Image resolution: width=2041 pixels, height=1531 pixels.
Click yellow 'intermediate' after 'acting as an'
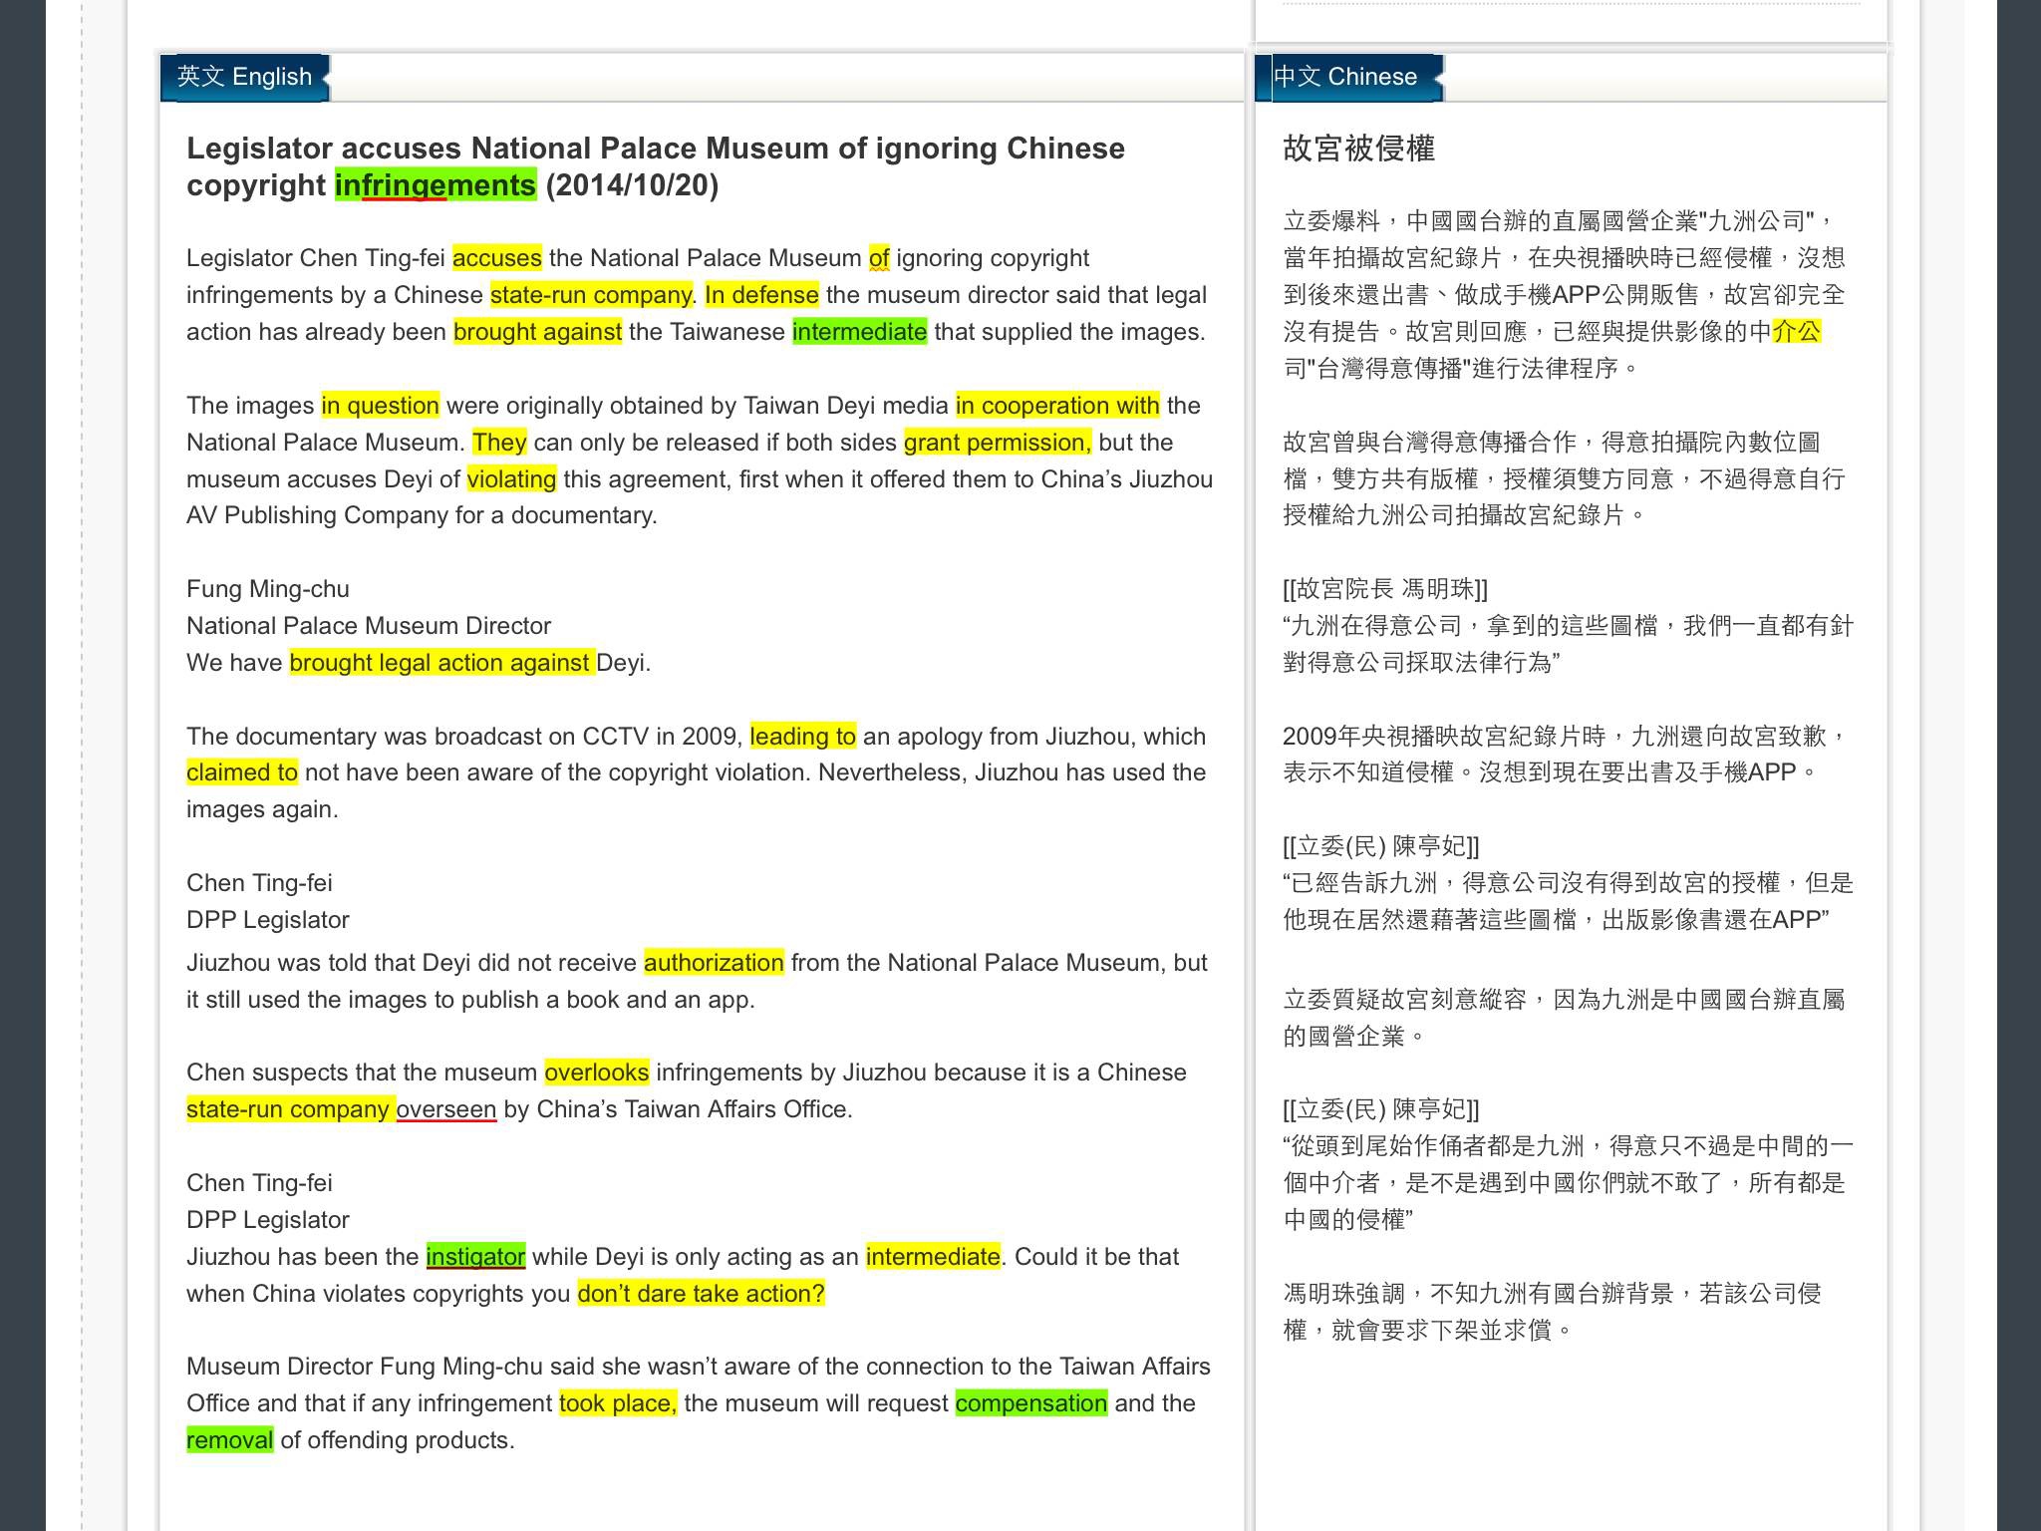click(933, 1257)
